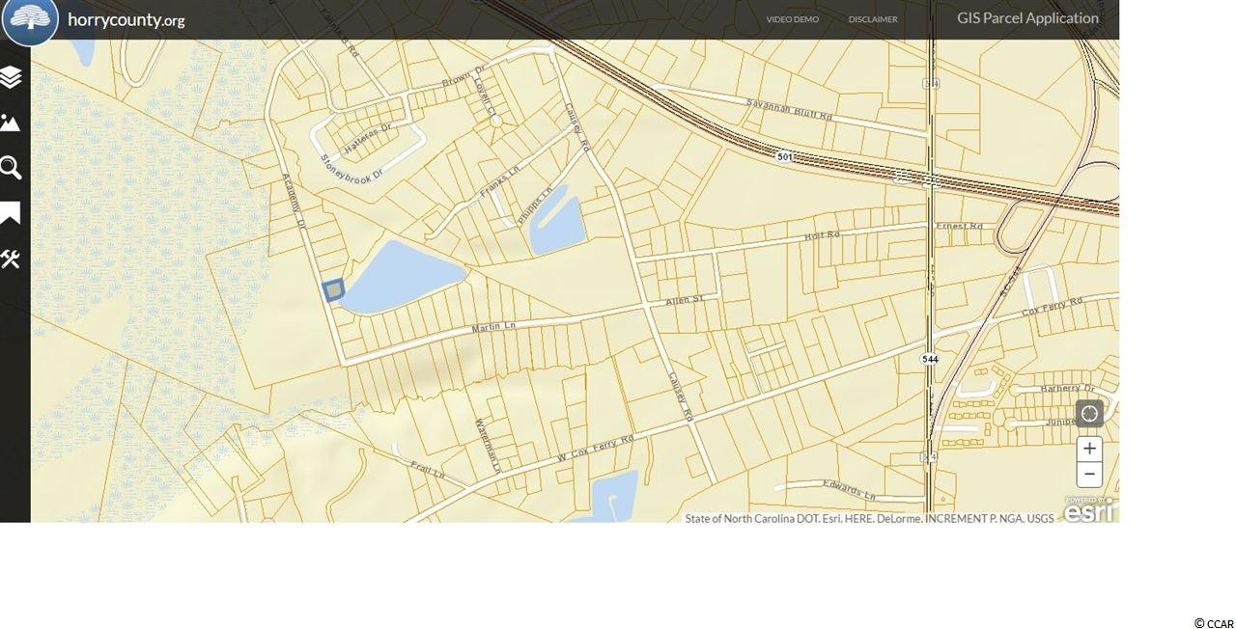Click the Search magnifier icon
1236x629 pixels.
click(11, 168)
